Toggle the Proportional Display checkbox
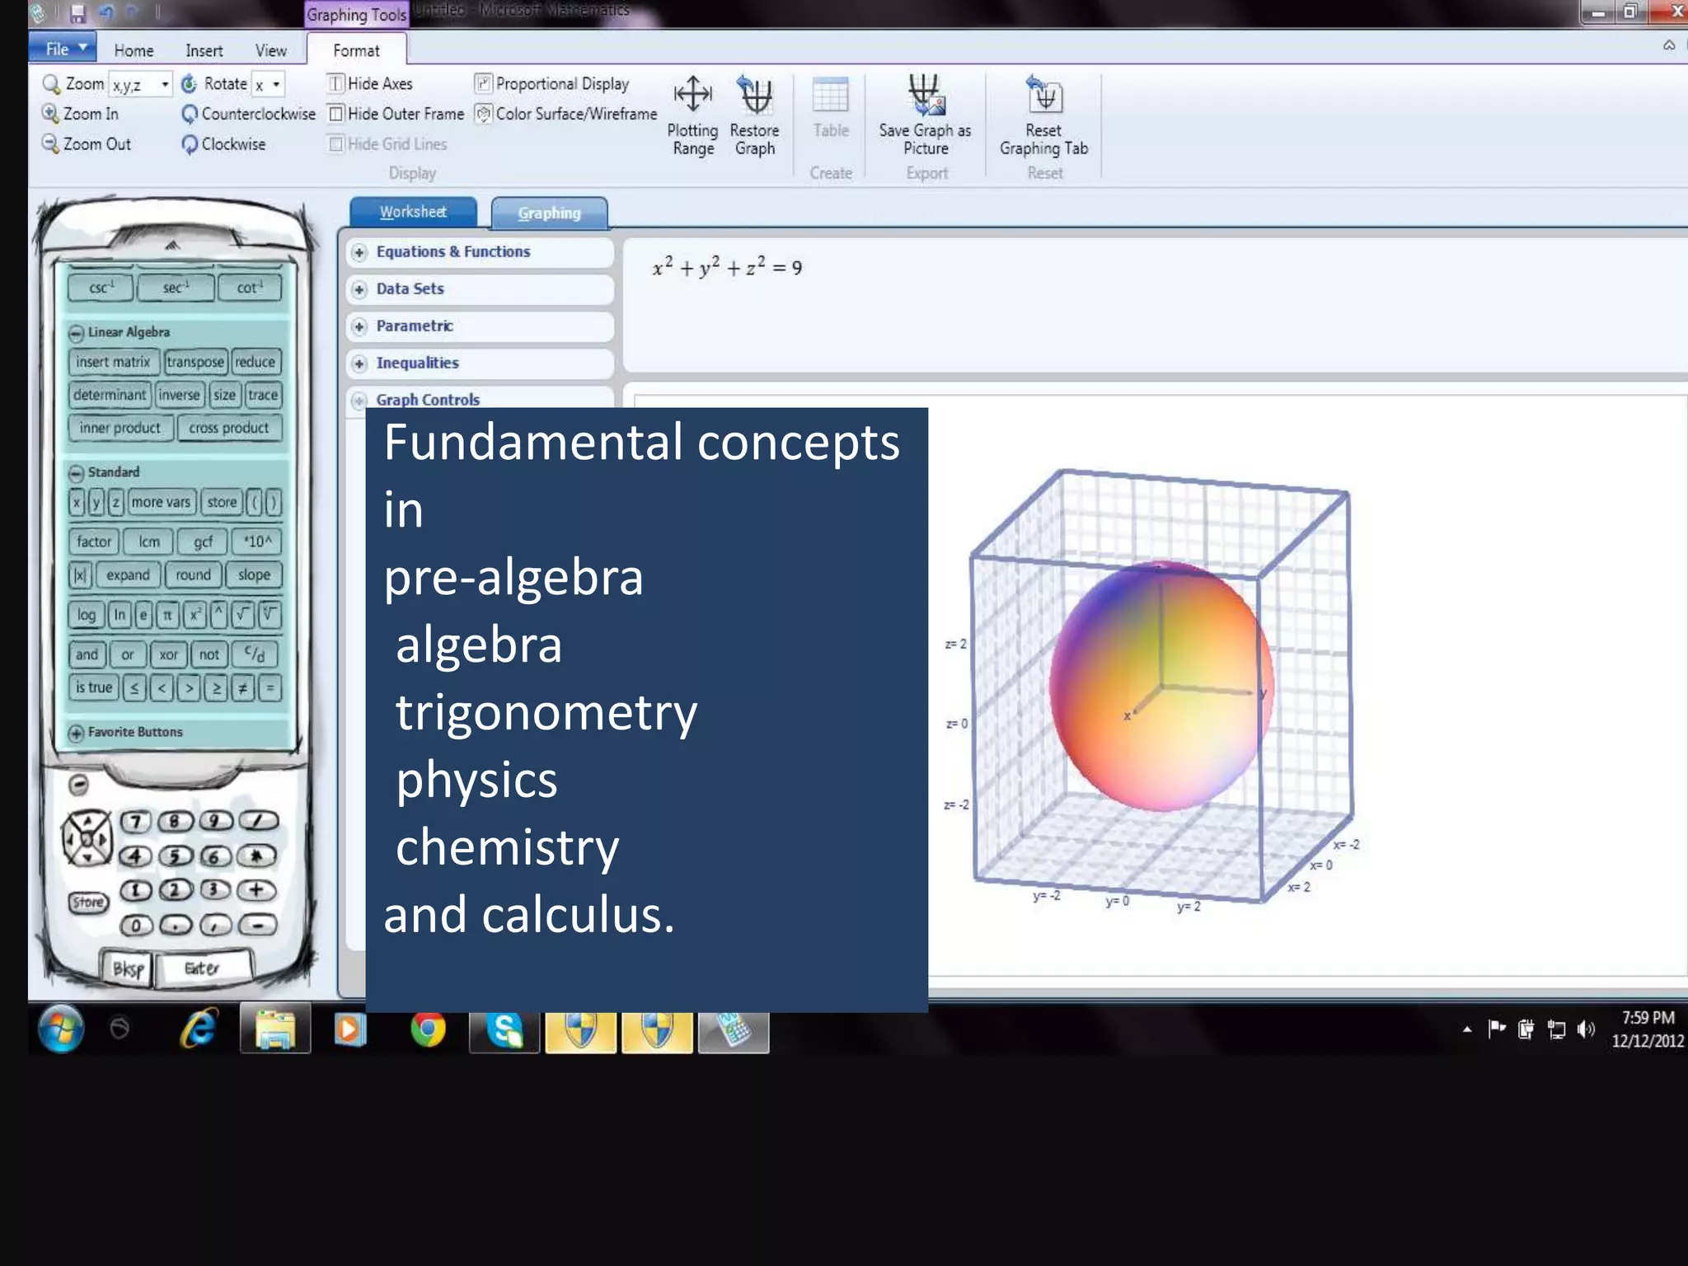 tap(484, 83)
